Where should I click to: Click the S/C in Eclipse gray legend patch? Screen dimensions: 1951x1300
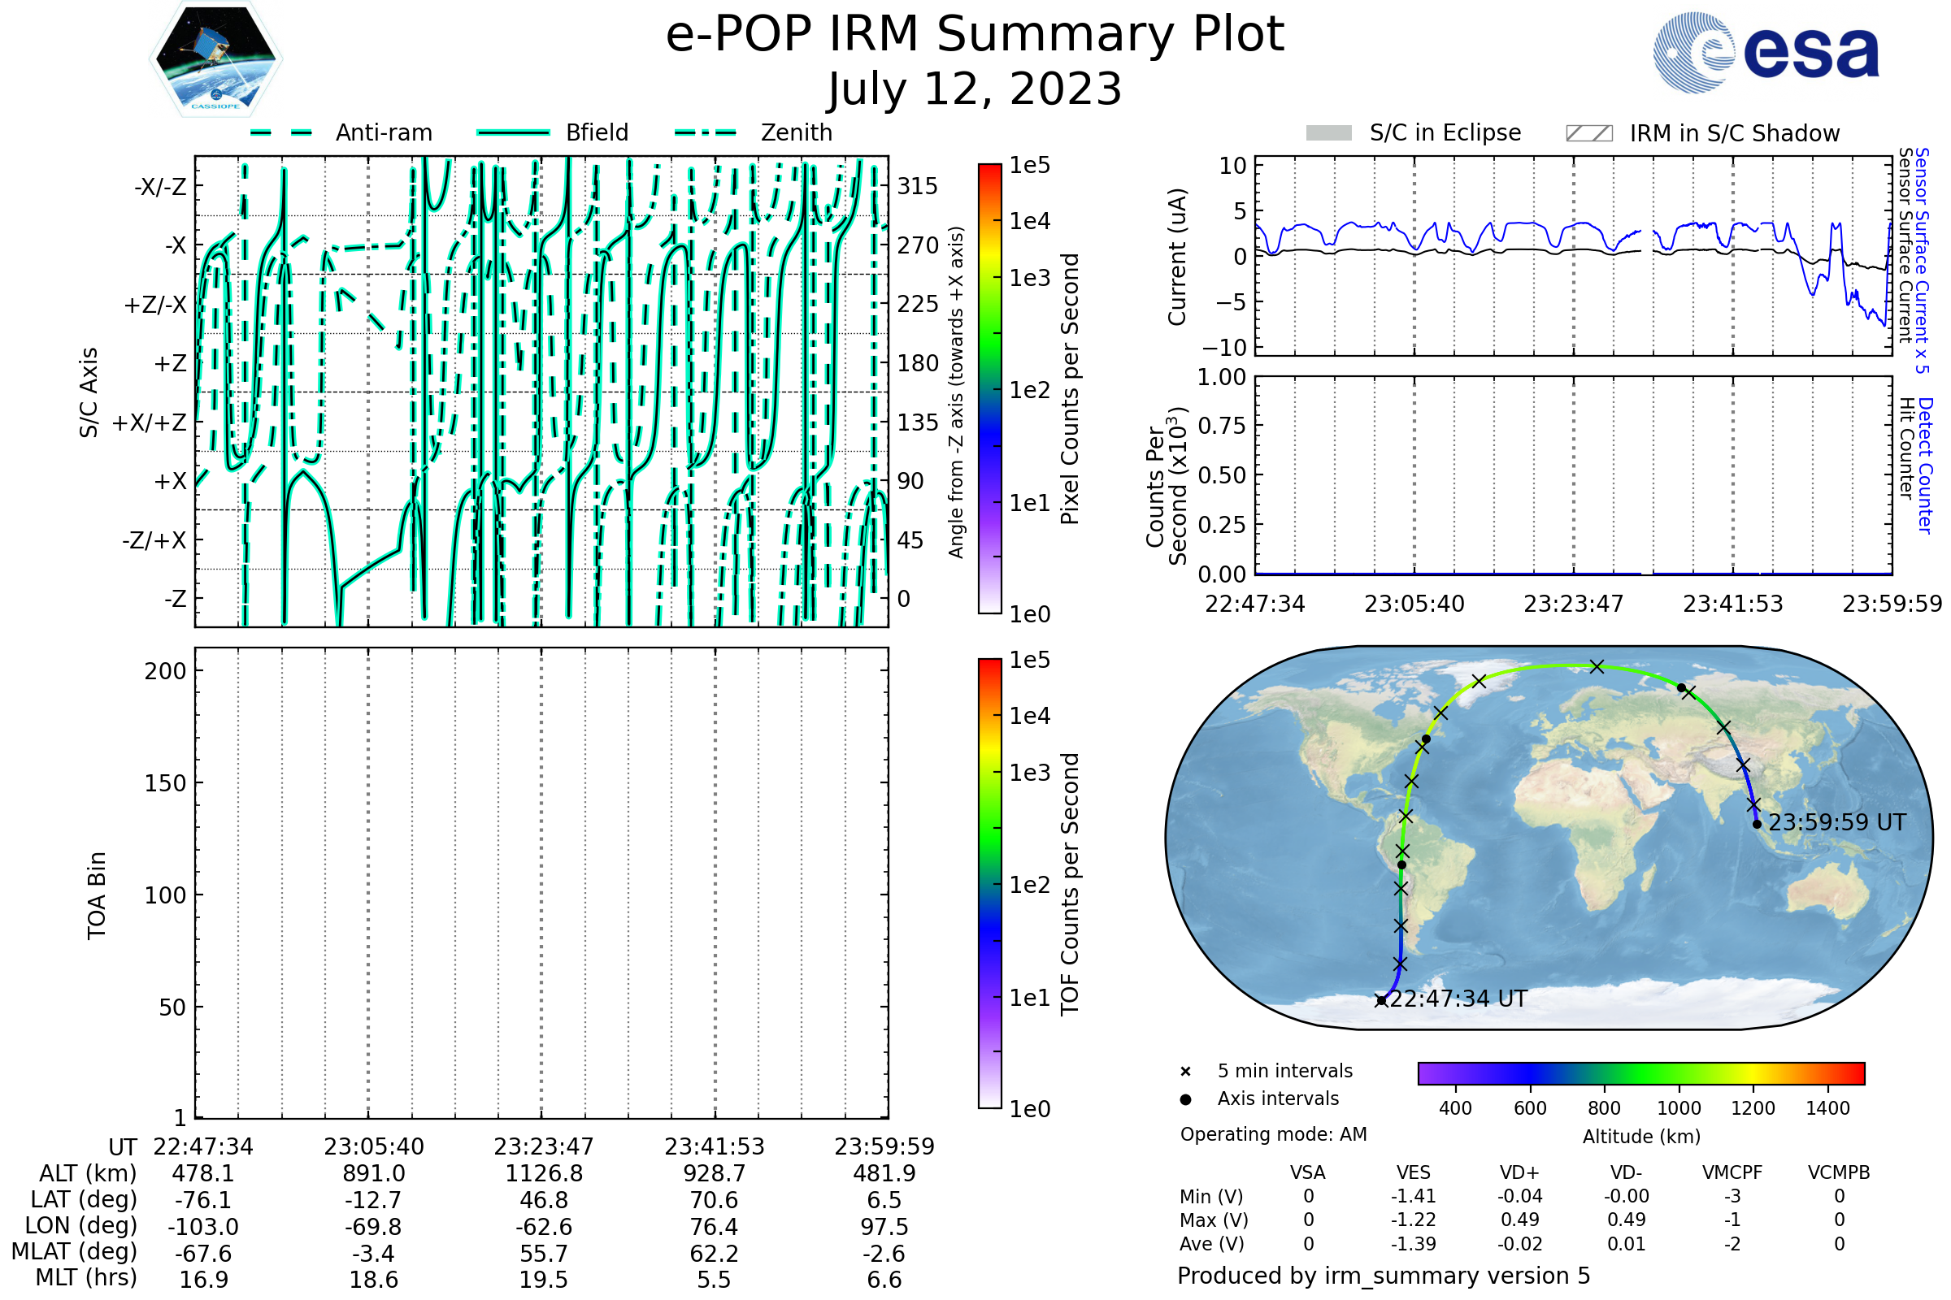point(1329,133)
